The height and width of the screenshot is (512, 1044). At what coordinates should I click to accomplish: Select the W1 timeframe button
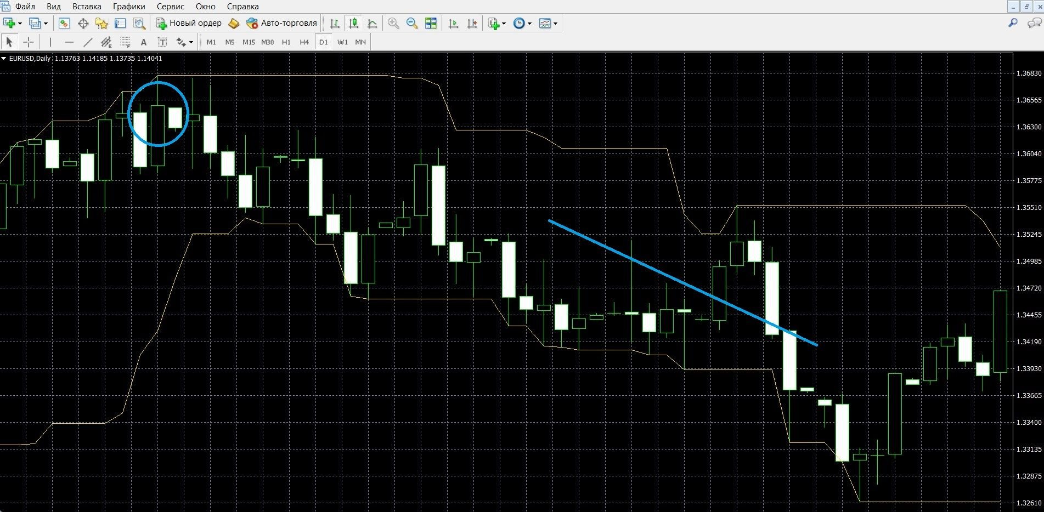pyautogui.click(x=342, y=42)
